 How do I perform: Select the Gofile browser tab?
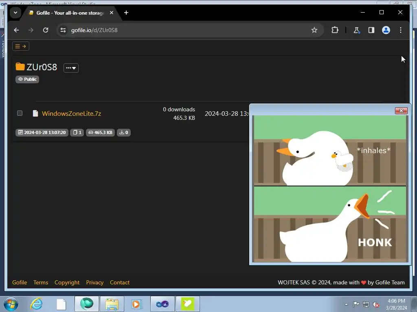point(70,13)
